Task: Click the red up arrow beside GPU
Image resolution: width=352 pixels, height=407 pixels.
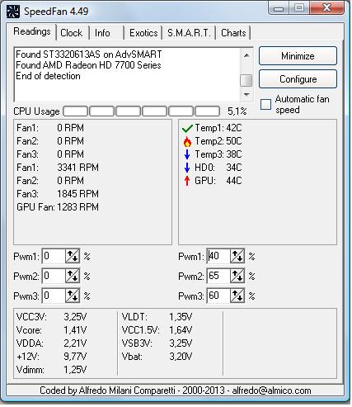Action: click(187, 181)
